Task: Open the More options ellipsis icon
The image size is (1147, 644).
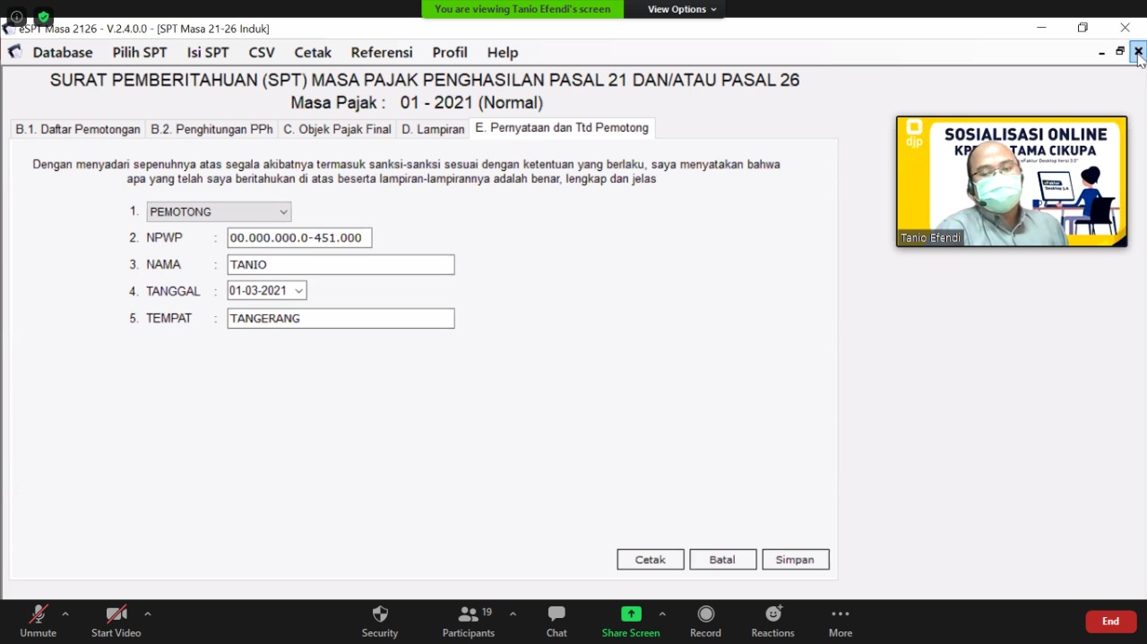Action: (x=840, y=614)
